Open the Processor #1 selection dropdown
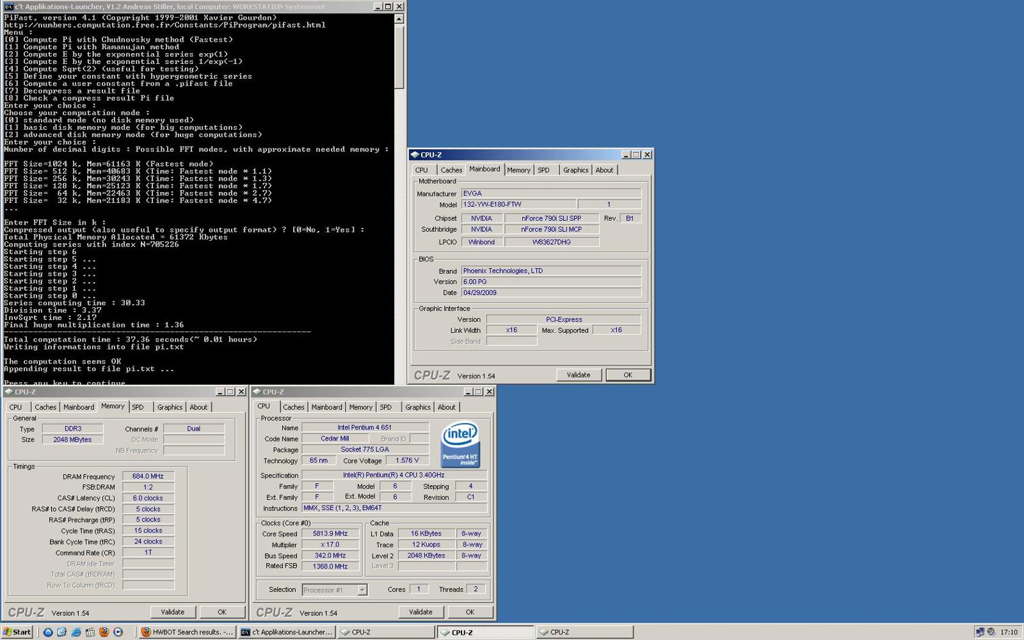 pyautogui.click(x=334, y=590)
